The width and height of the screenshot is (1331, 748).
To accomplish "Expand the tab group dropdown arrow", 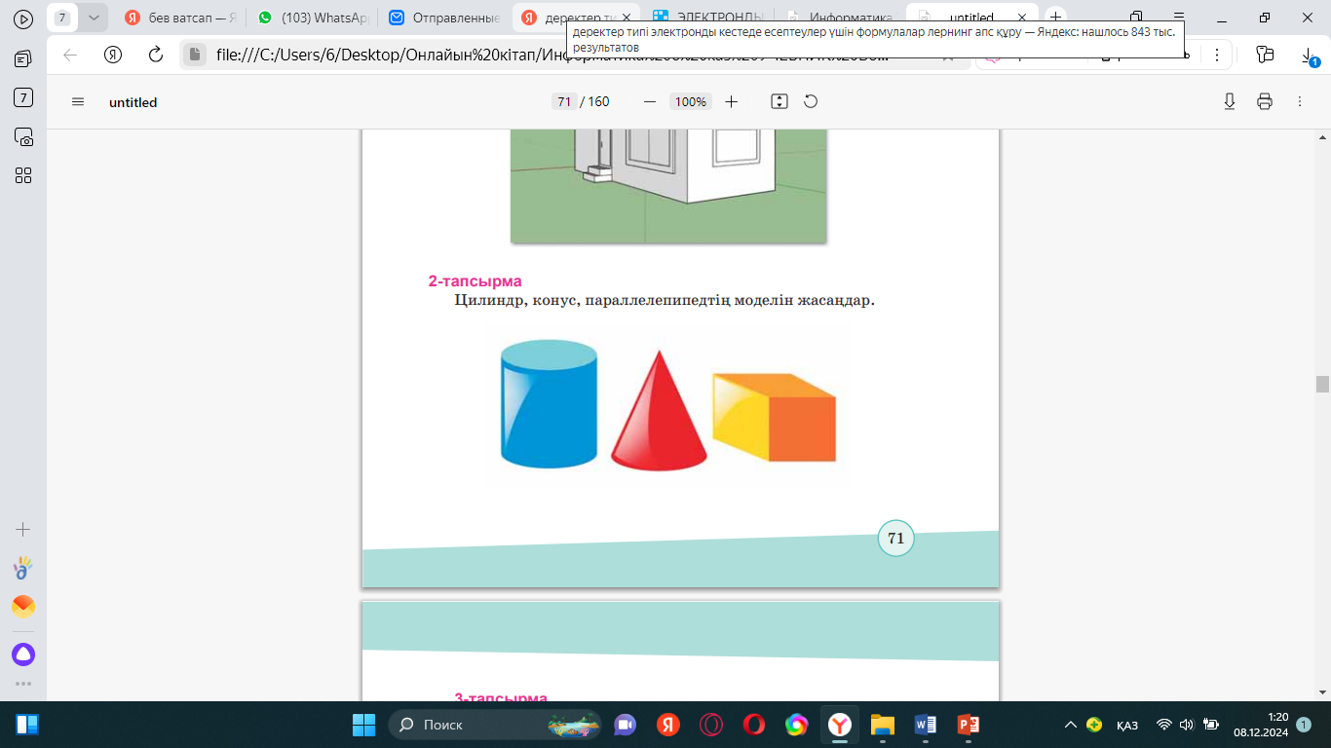I will point(93,18).
